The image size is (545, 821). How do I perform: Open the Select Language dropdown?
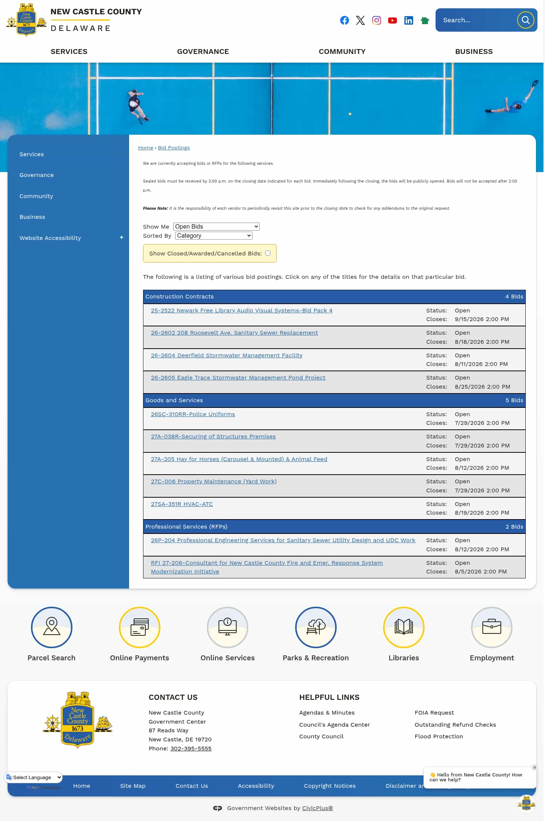point(34,777)
